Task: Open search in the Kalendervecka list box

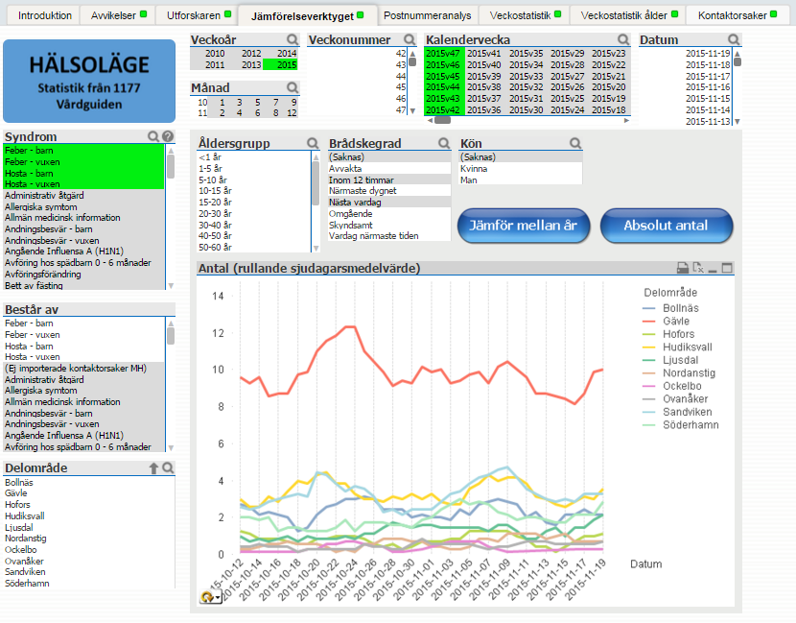Action: [x=623, y=39]
